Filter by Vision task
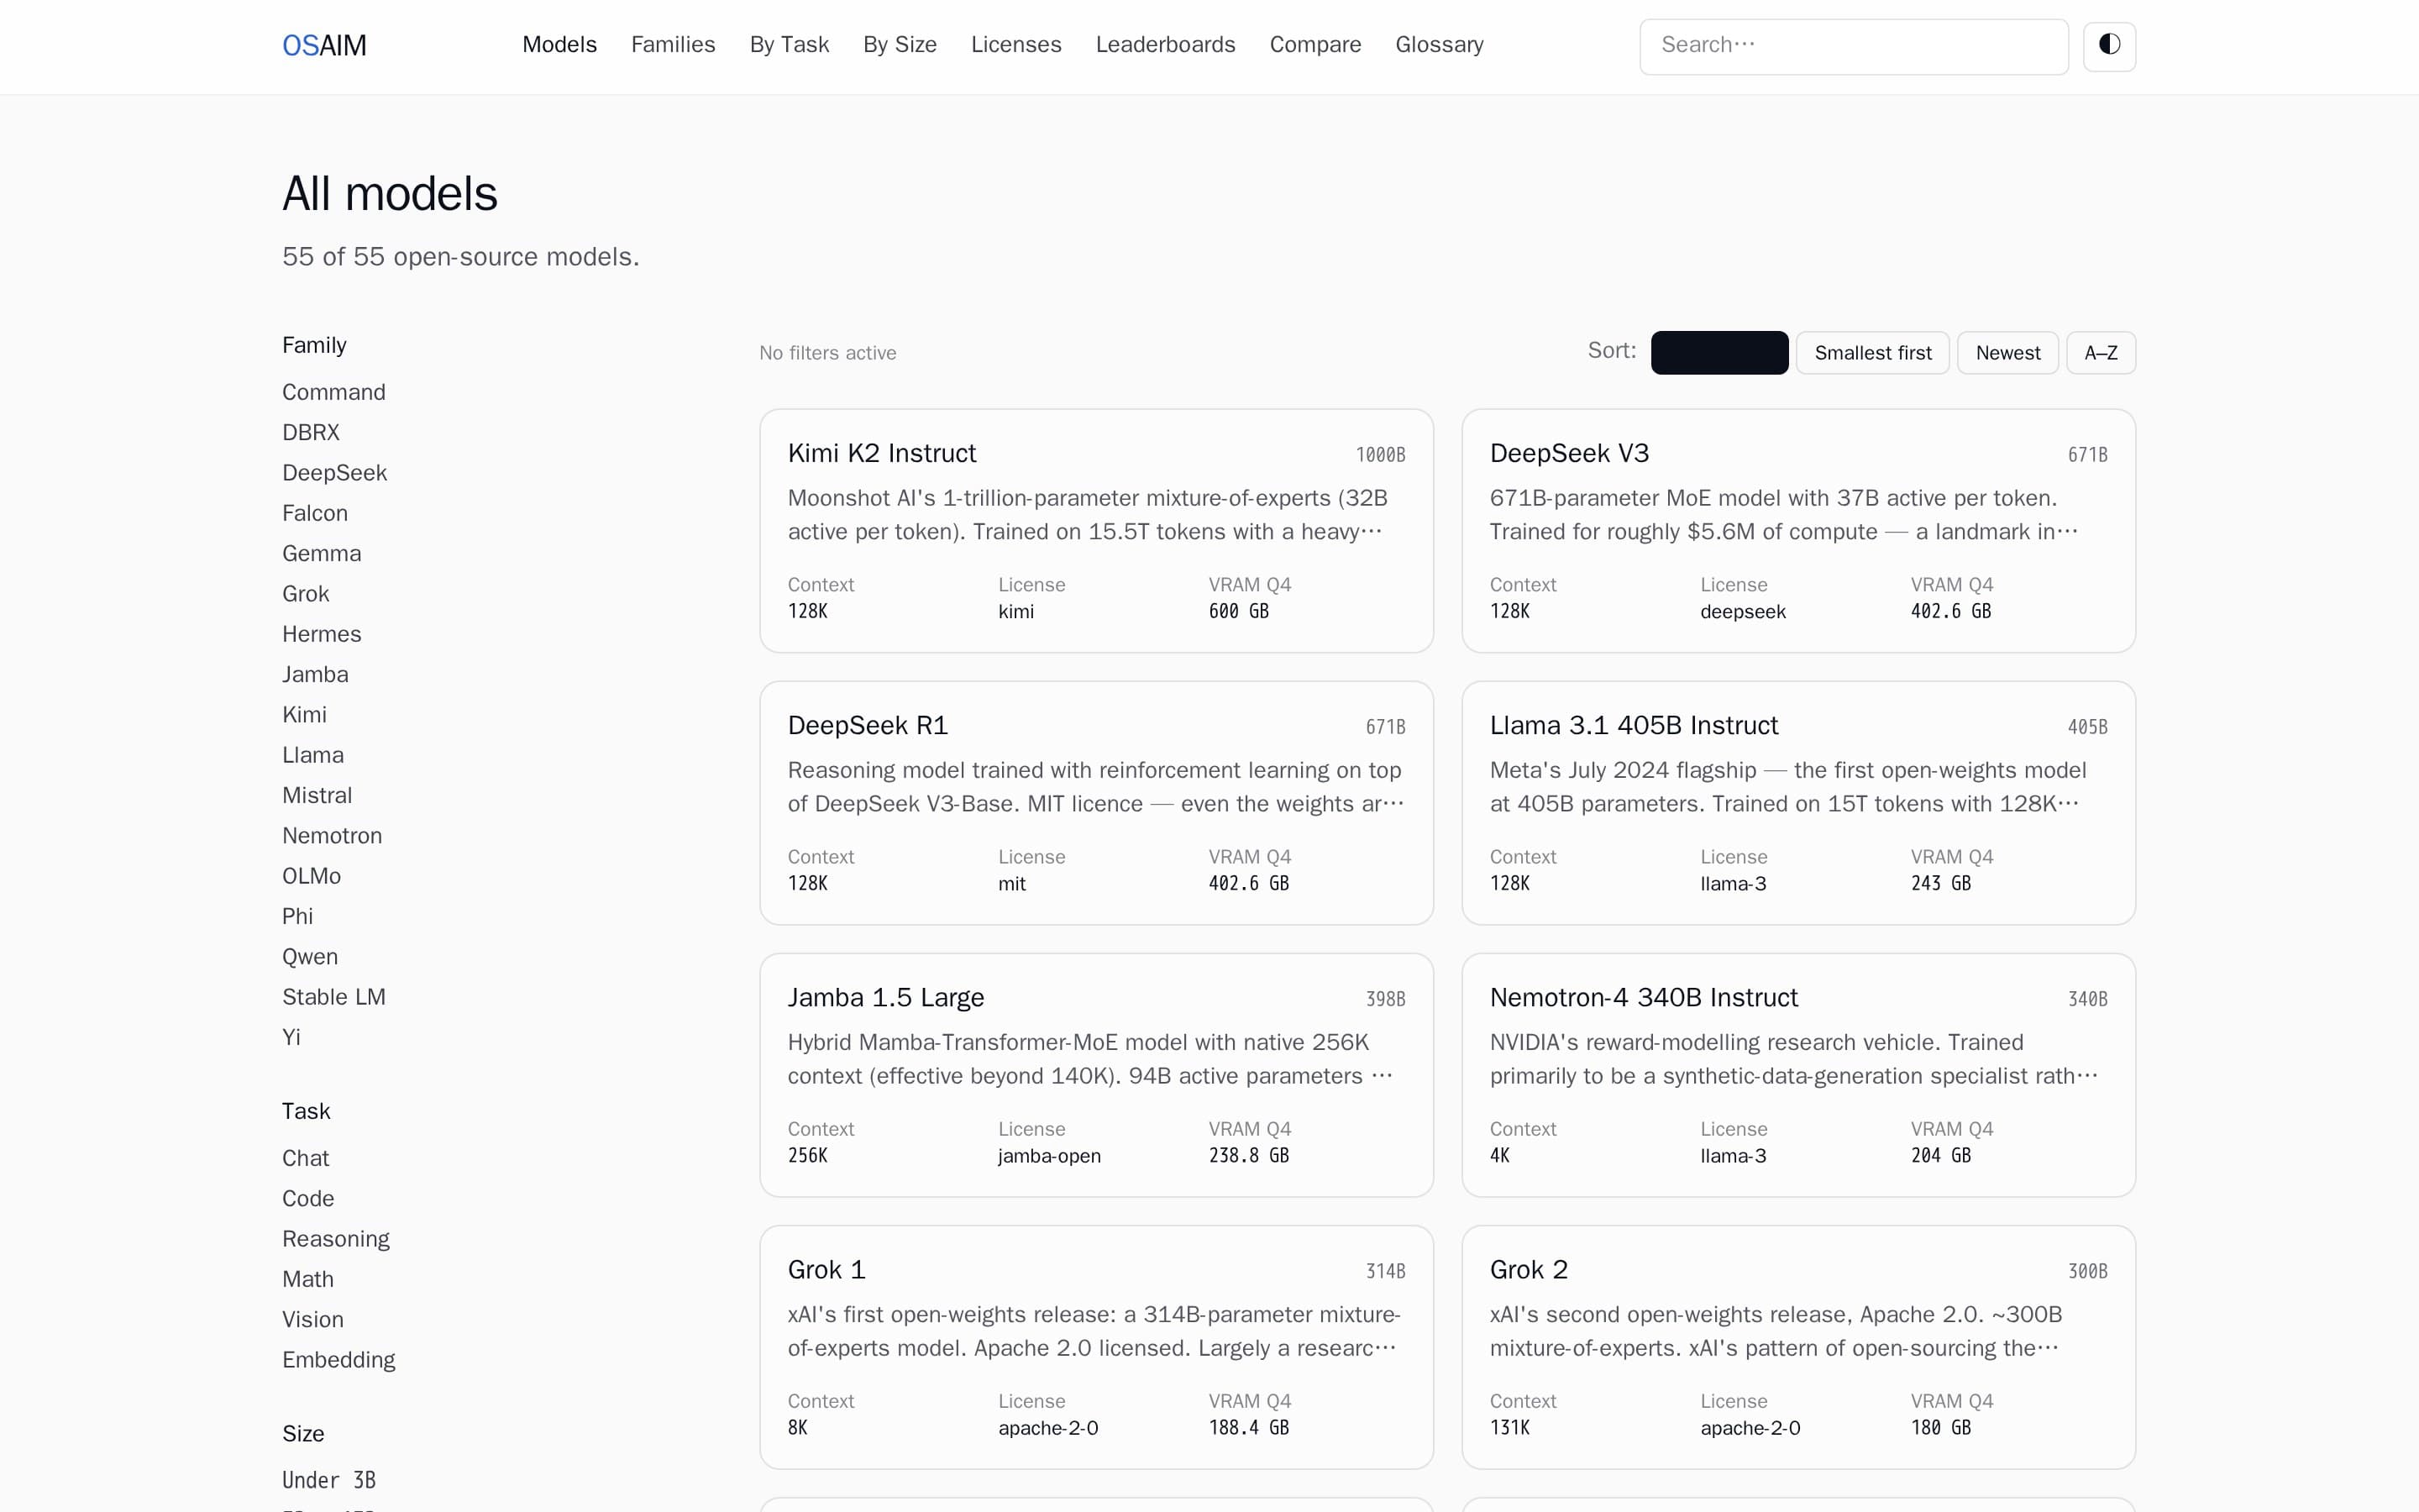 pos(312,1320)
